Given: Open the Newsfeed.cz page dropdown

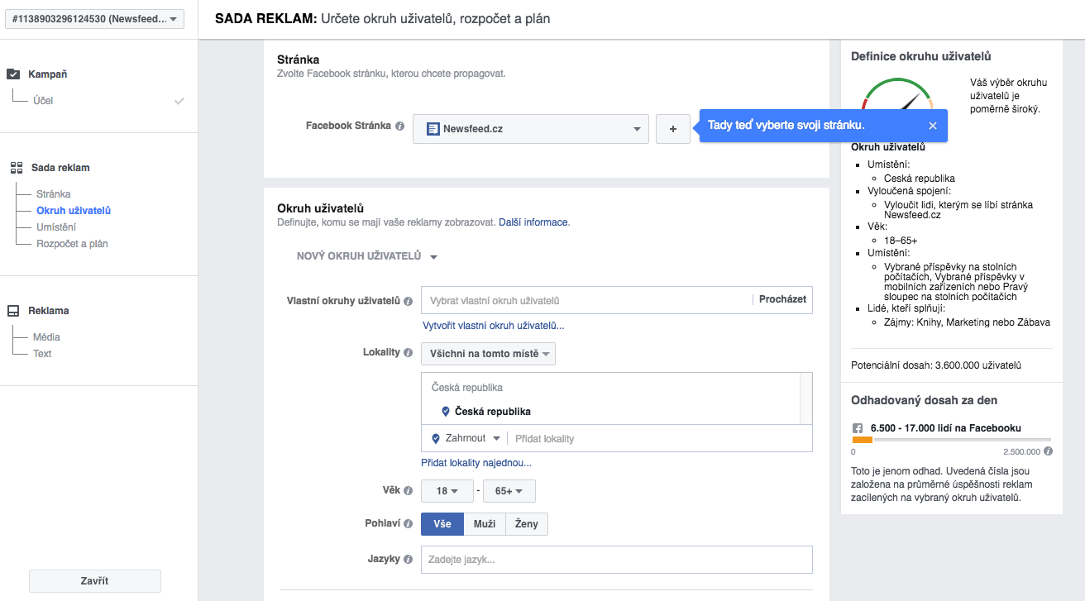Looking at the screenshot, I should click(531, 129).
